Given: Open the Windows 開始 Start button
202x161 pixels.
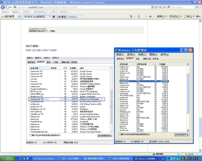Looking at the screenshot, I should pyautogui.click(x=8, y=158).
